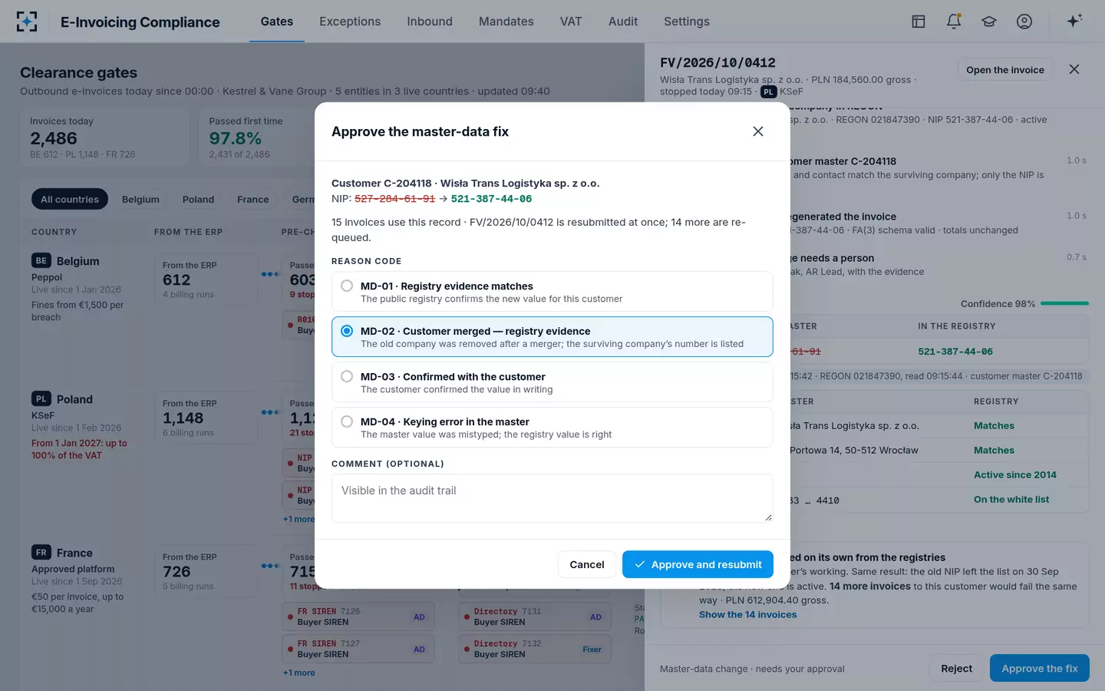Open Directory 7131 Buyer SIREN card

[535, 617]
